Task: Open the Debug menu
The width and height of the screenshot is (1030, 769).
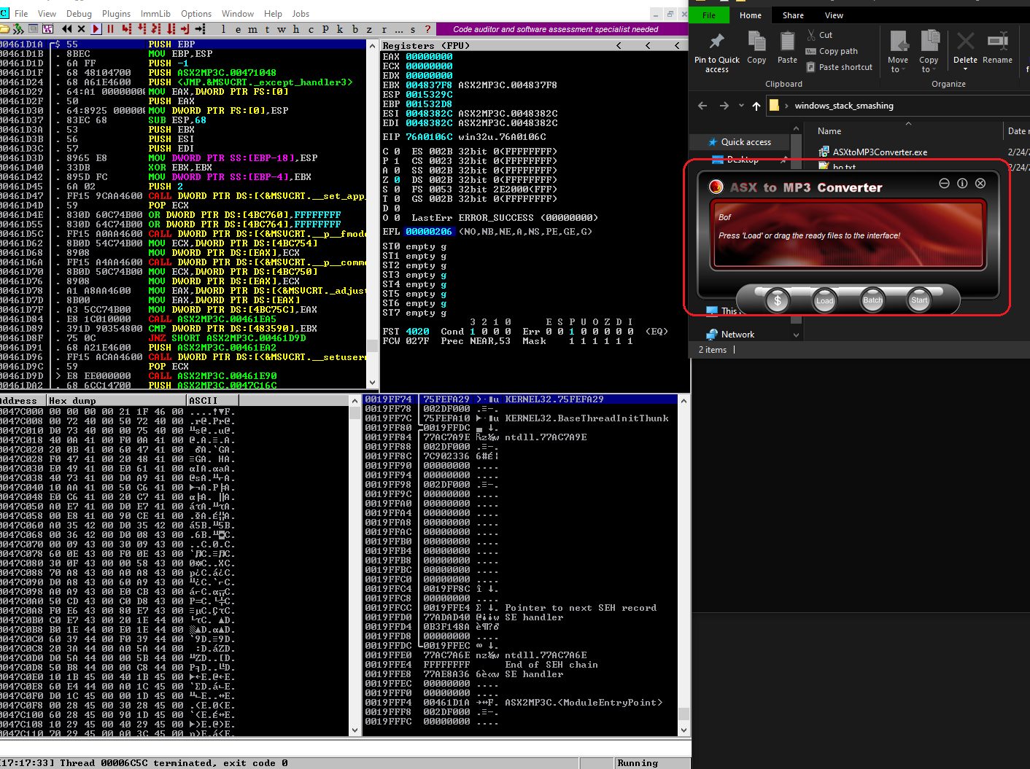Action: 79,14
